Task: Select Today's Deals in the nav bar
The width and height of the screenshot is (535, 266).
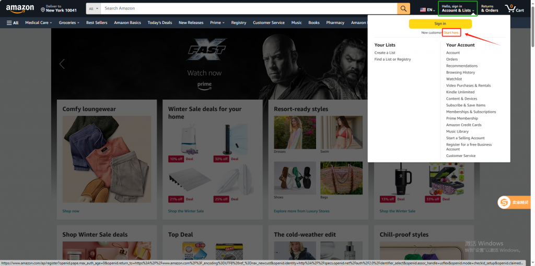Action: (159, 23)
